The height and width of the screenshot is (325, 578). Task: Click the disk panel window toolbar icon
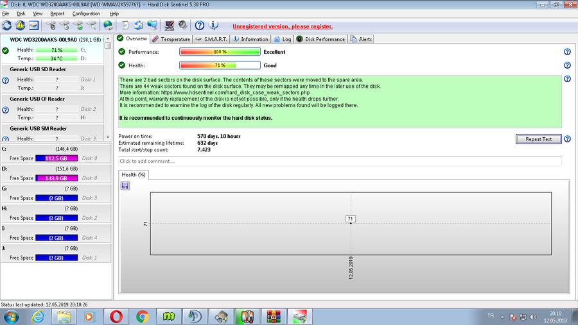[x=34, y=26]
